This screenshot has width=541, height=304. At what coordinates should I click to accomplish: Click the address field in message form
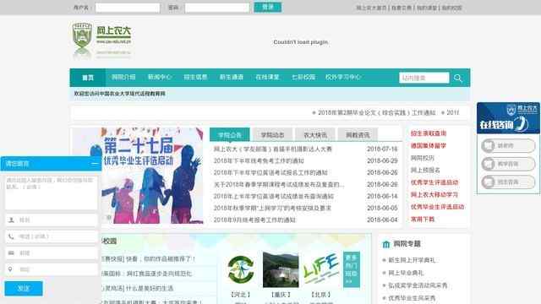coord(52,269)
